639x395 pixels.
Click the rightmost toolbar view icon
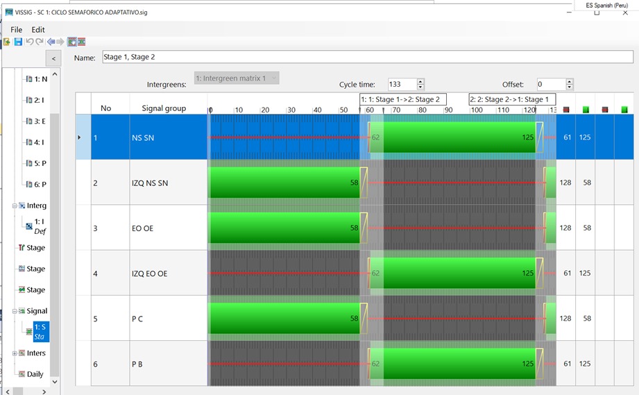(82, 42)
